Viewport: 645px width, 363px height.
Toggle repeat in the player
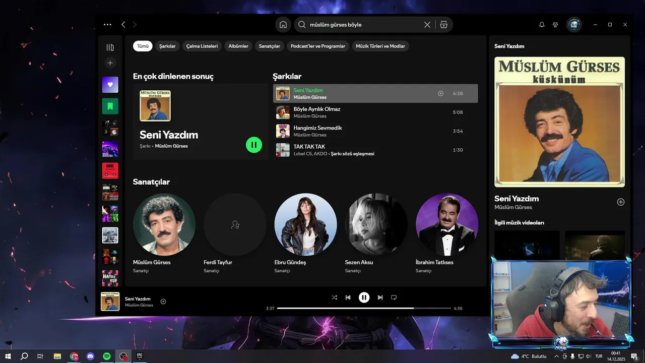394,297
